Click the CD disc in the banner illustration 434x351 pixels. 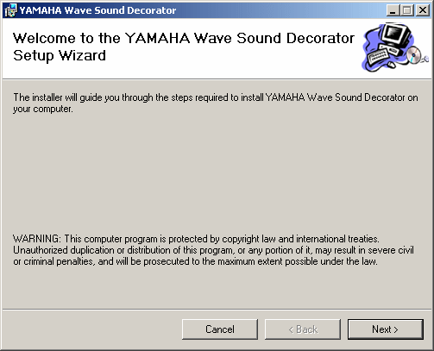tap(414, 54)
